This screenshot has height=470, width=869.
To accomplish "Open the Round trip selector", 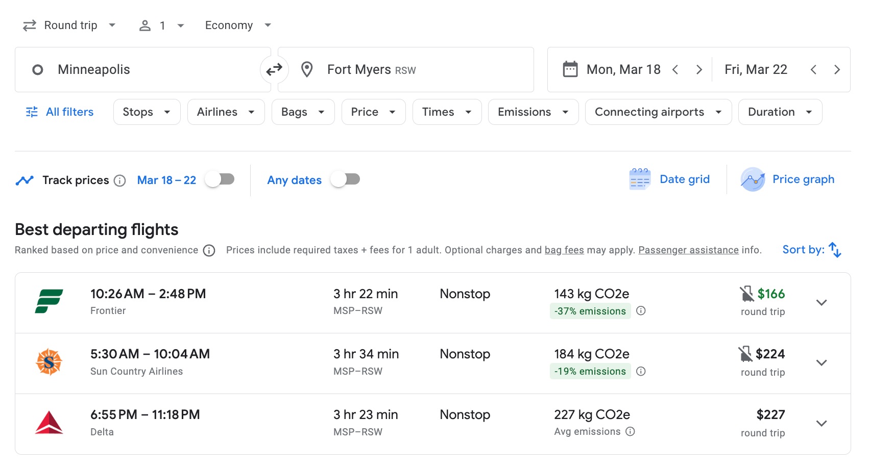I will [x=69, y=24].
